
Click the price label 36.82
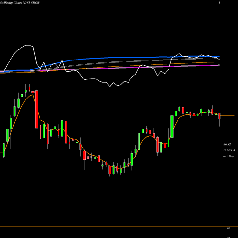click(227, 144)
